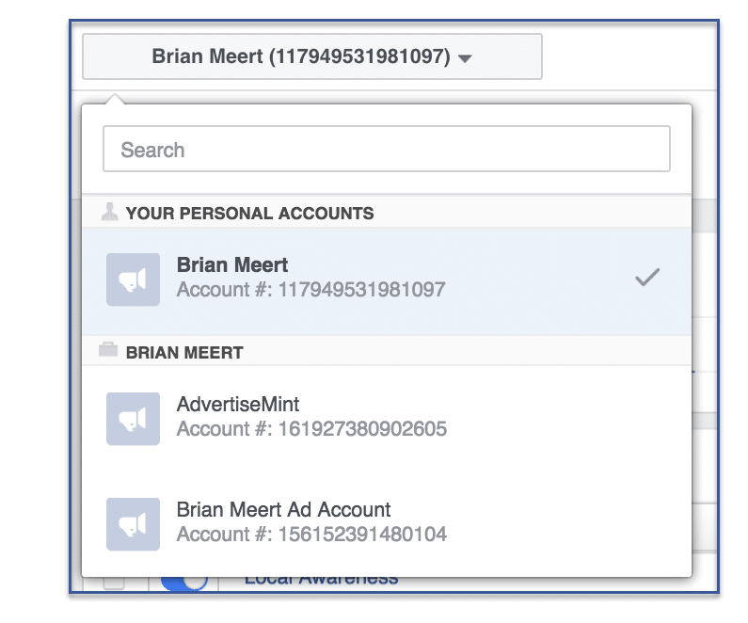Choose the AdvertiseMint ad account

[387, 419]
